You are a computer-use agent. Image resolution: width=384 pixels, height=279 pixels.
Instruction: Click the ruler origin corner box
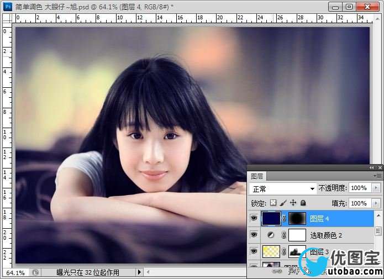[x=7, y=18]
